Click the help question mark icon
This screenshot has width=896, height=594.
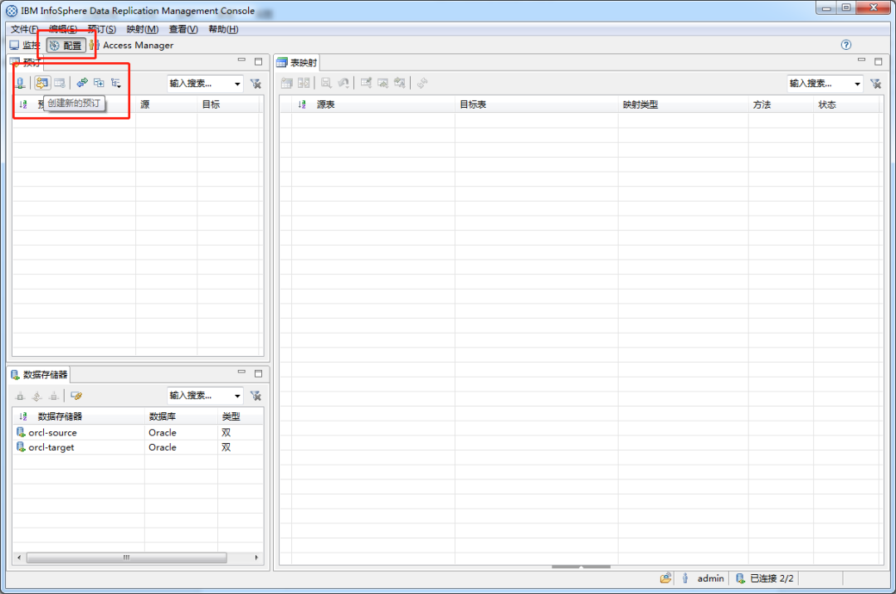(x=846, y=45)
